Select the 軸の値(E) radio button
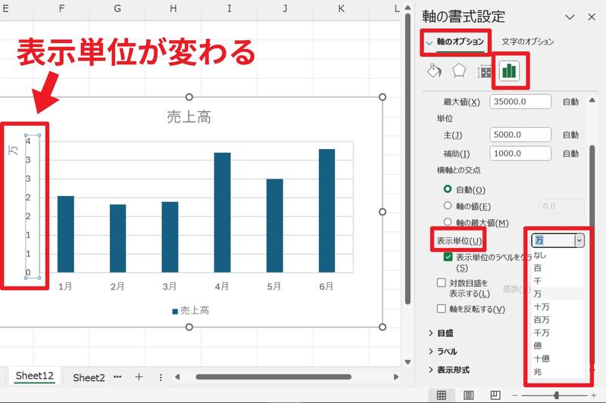 448,206
